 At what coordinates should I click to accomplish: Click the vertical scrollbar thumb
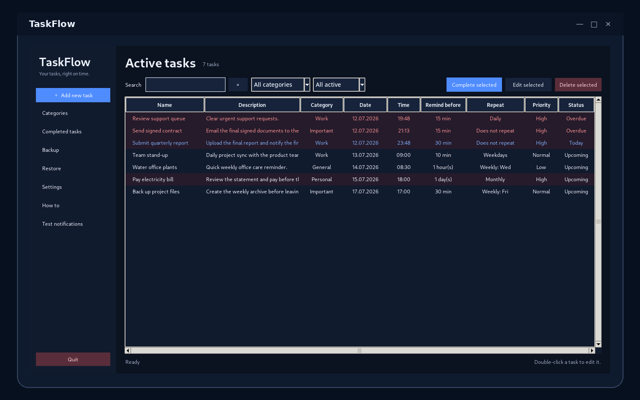coord(598,222)
